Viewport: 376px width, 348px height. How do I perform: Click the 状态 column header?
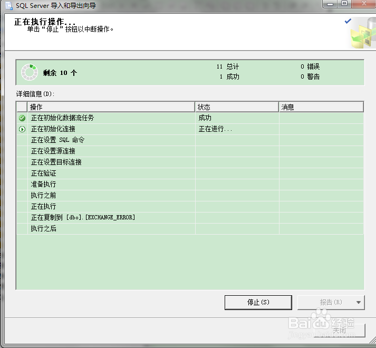tap(237, 107)
